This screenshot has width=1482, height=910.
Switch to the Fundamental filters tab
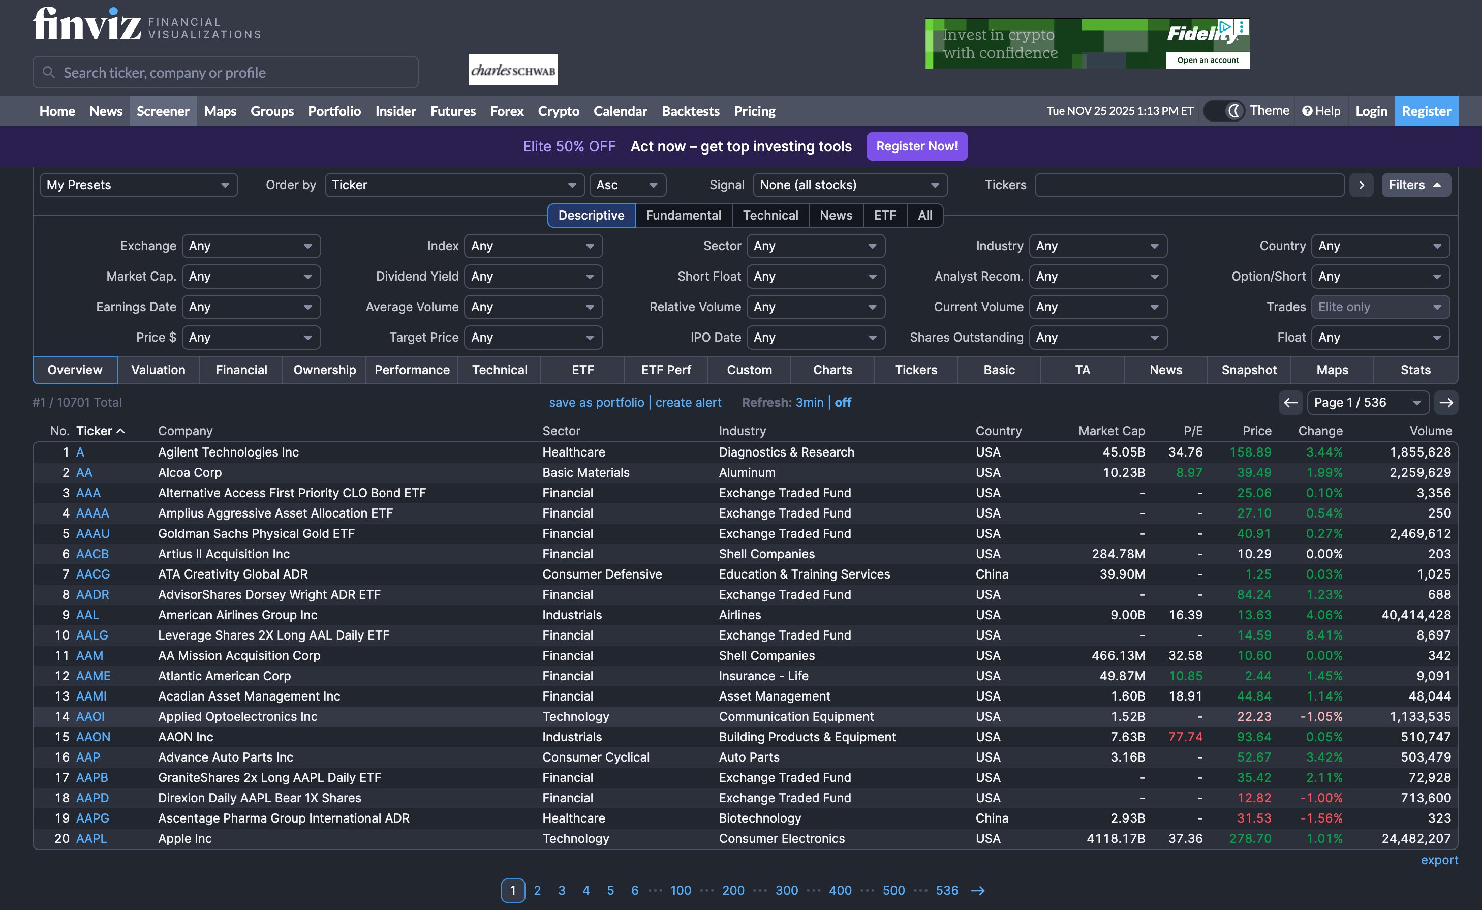coord(683,215)
